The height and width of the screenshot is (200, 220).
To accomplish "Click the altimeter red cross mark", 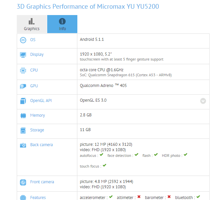I will [139, 197].
